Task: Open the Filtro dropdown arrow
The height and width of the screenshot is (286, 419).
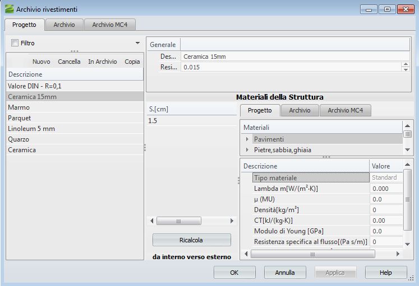Action: click(x=137, y=43)
